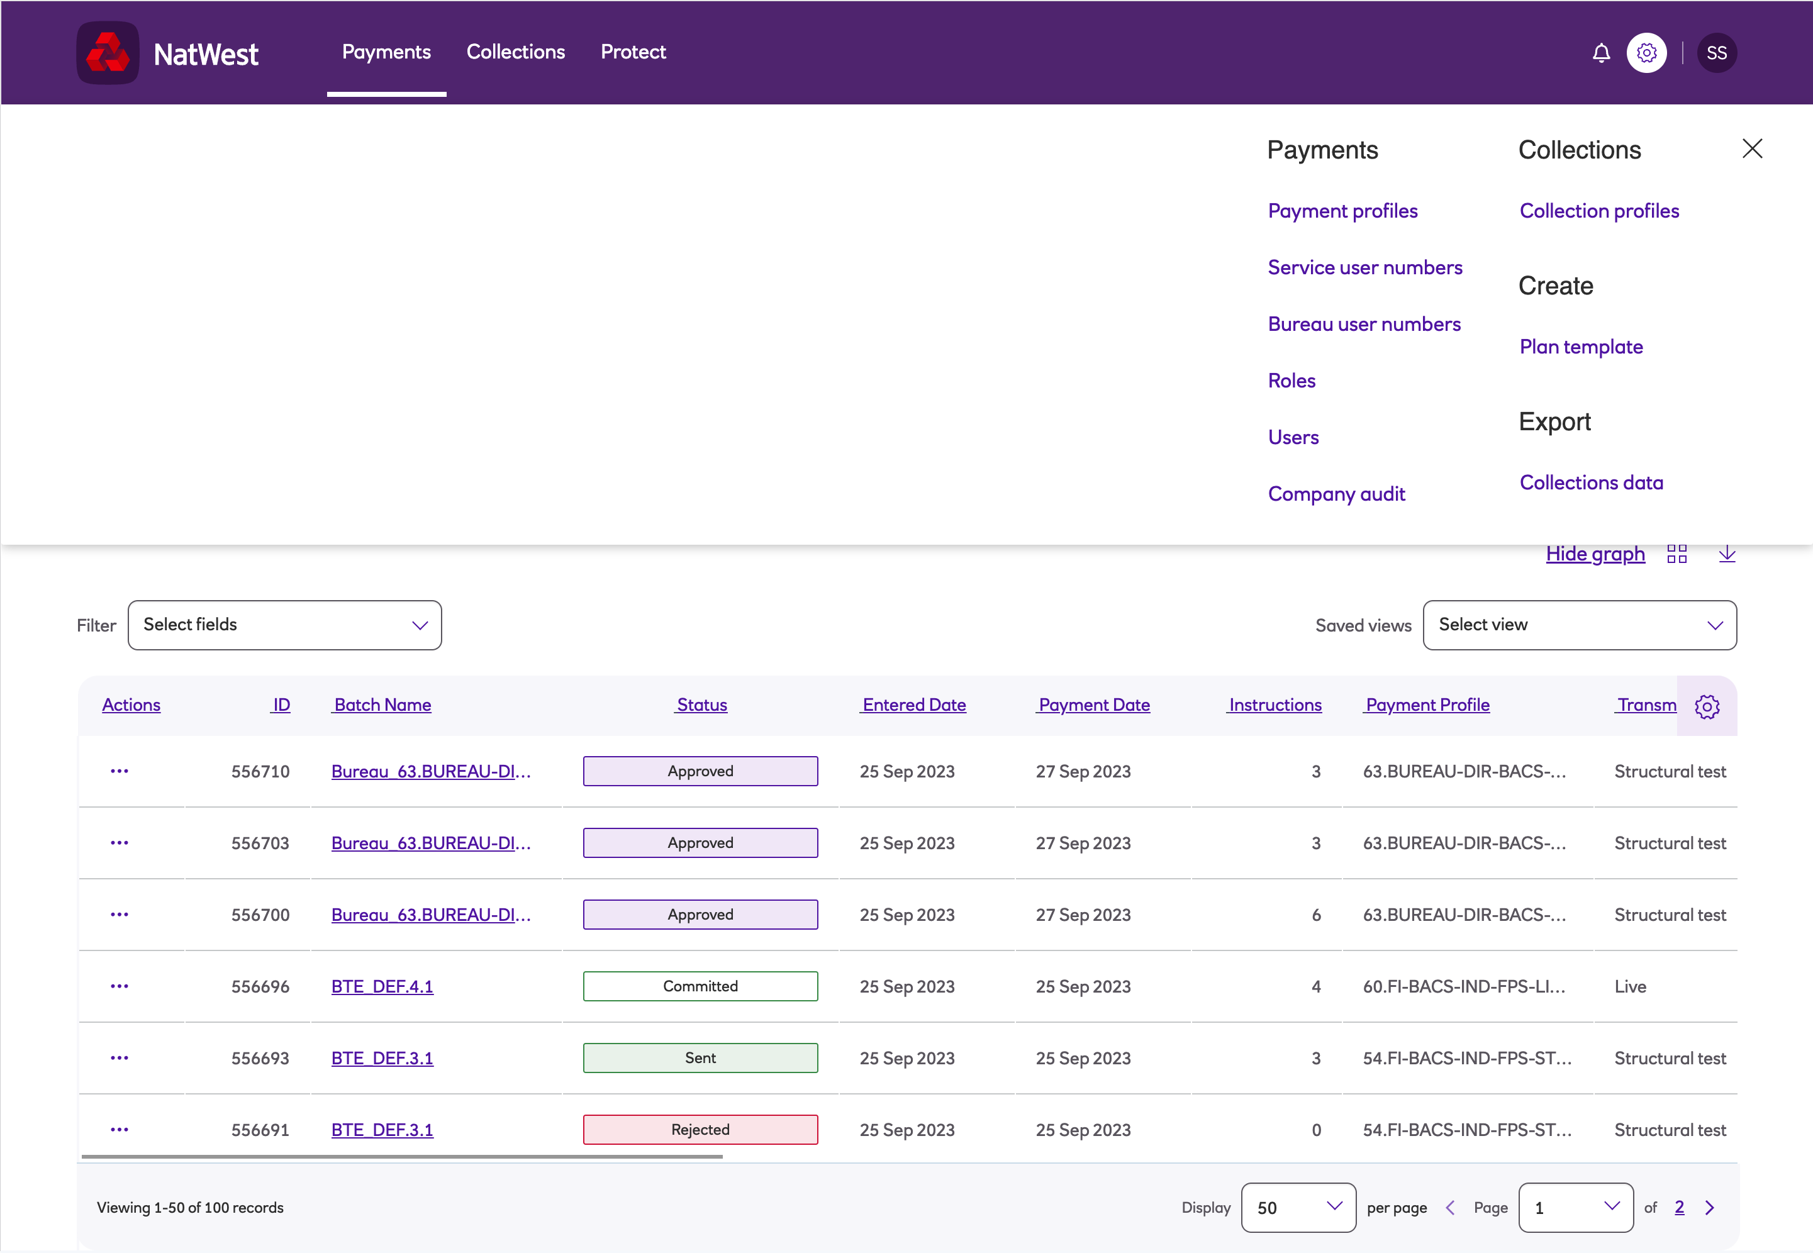Click the table horizontal scrollbar
This screenshot has width=1813, height=1253.
click(402, 1156)
